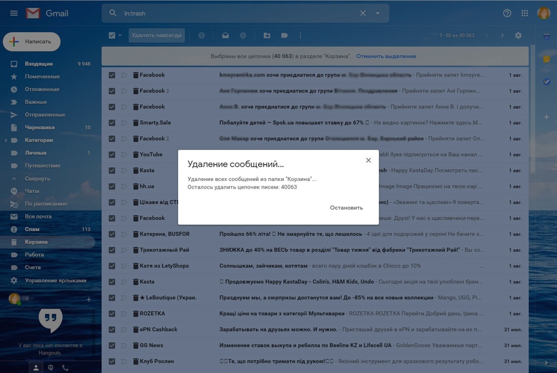Open the main menu hamburger icon
The width and height of the screenshot is (557, 373).
[14, 13]
